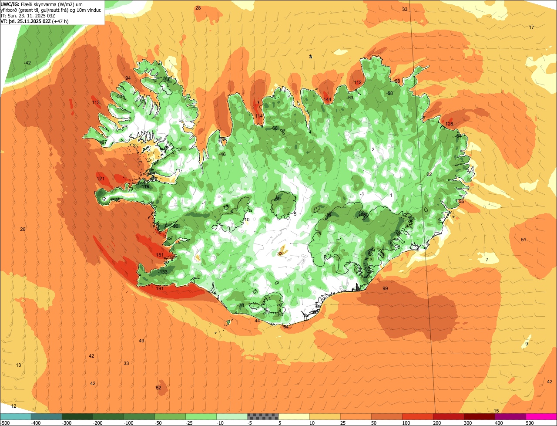Click the flux value 26 far west

(x=23, y=230)
